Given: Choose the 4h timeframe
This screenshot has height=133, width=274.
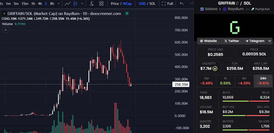Looking at the screenshot, I should point(40,4).
